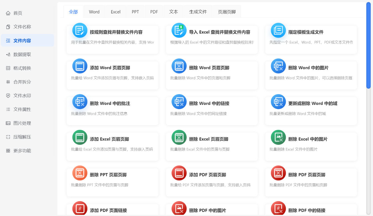Click the 添加 Word 页眉页脚 icon
The width and height of the screenshot is (373, 216).
80,66
